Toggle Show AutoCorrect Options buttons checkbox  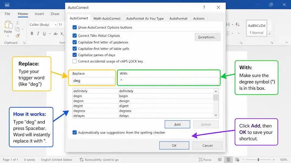pyautogui.click(x=75, y=27)
